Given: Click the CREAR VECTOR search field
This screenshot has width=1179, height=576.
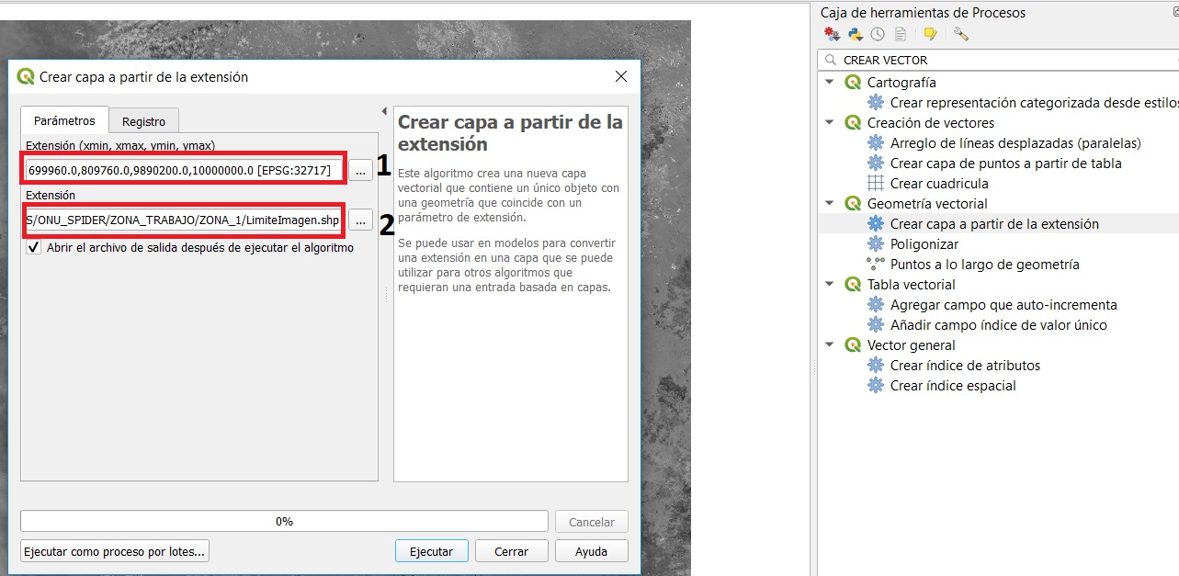Looking at the screenshot, I should pyautogui.click(x=1002, y=60).
